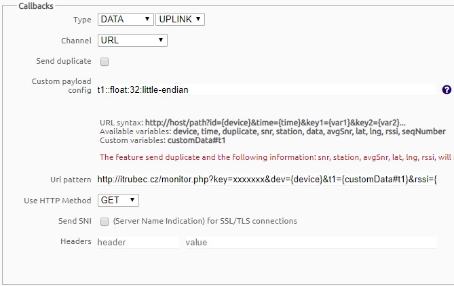Change the HTTP method GET dropdown
Screen dimensions: 454x286
click(118, 201)
